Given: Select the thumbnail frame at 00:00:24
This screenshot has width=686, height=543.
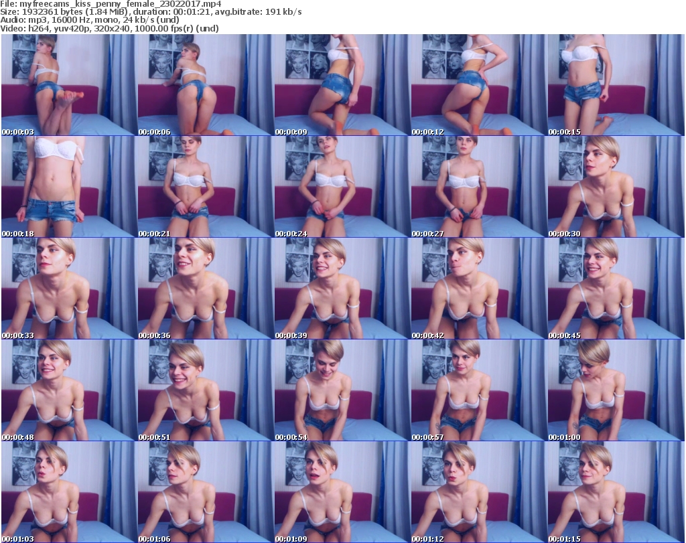Looking at the screenshot, I should point(342,187).
